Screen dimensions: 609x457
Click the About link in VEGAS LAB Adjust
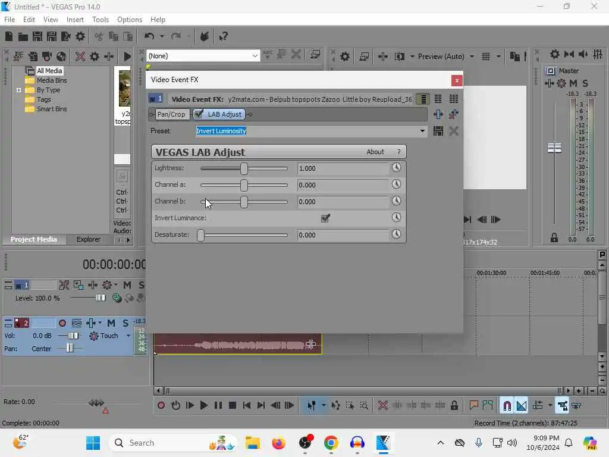point(375,152)
